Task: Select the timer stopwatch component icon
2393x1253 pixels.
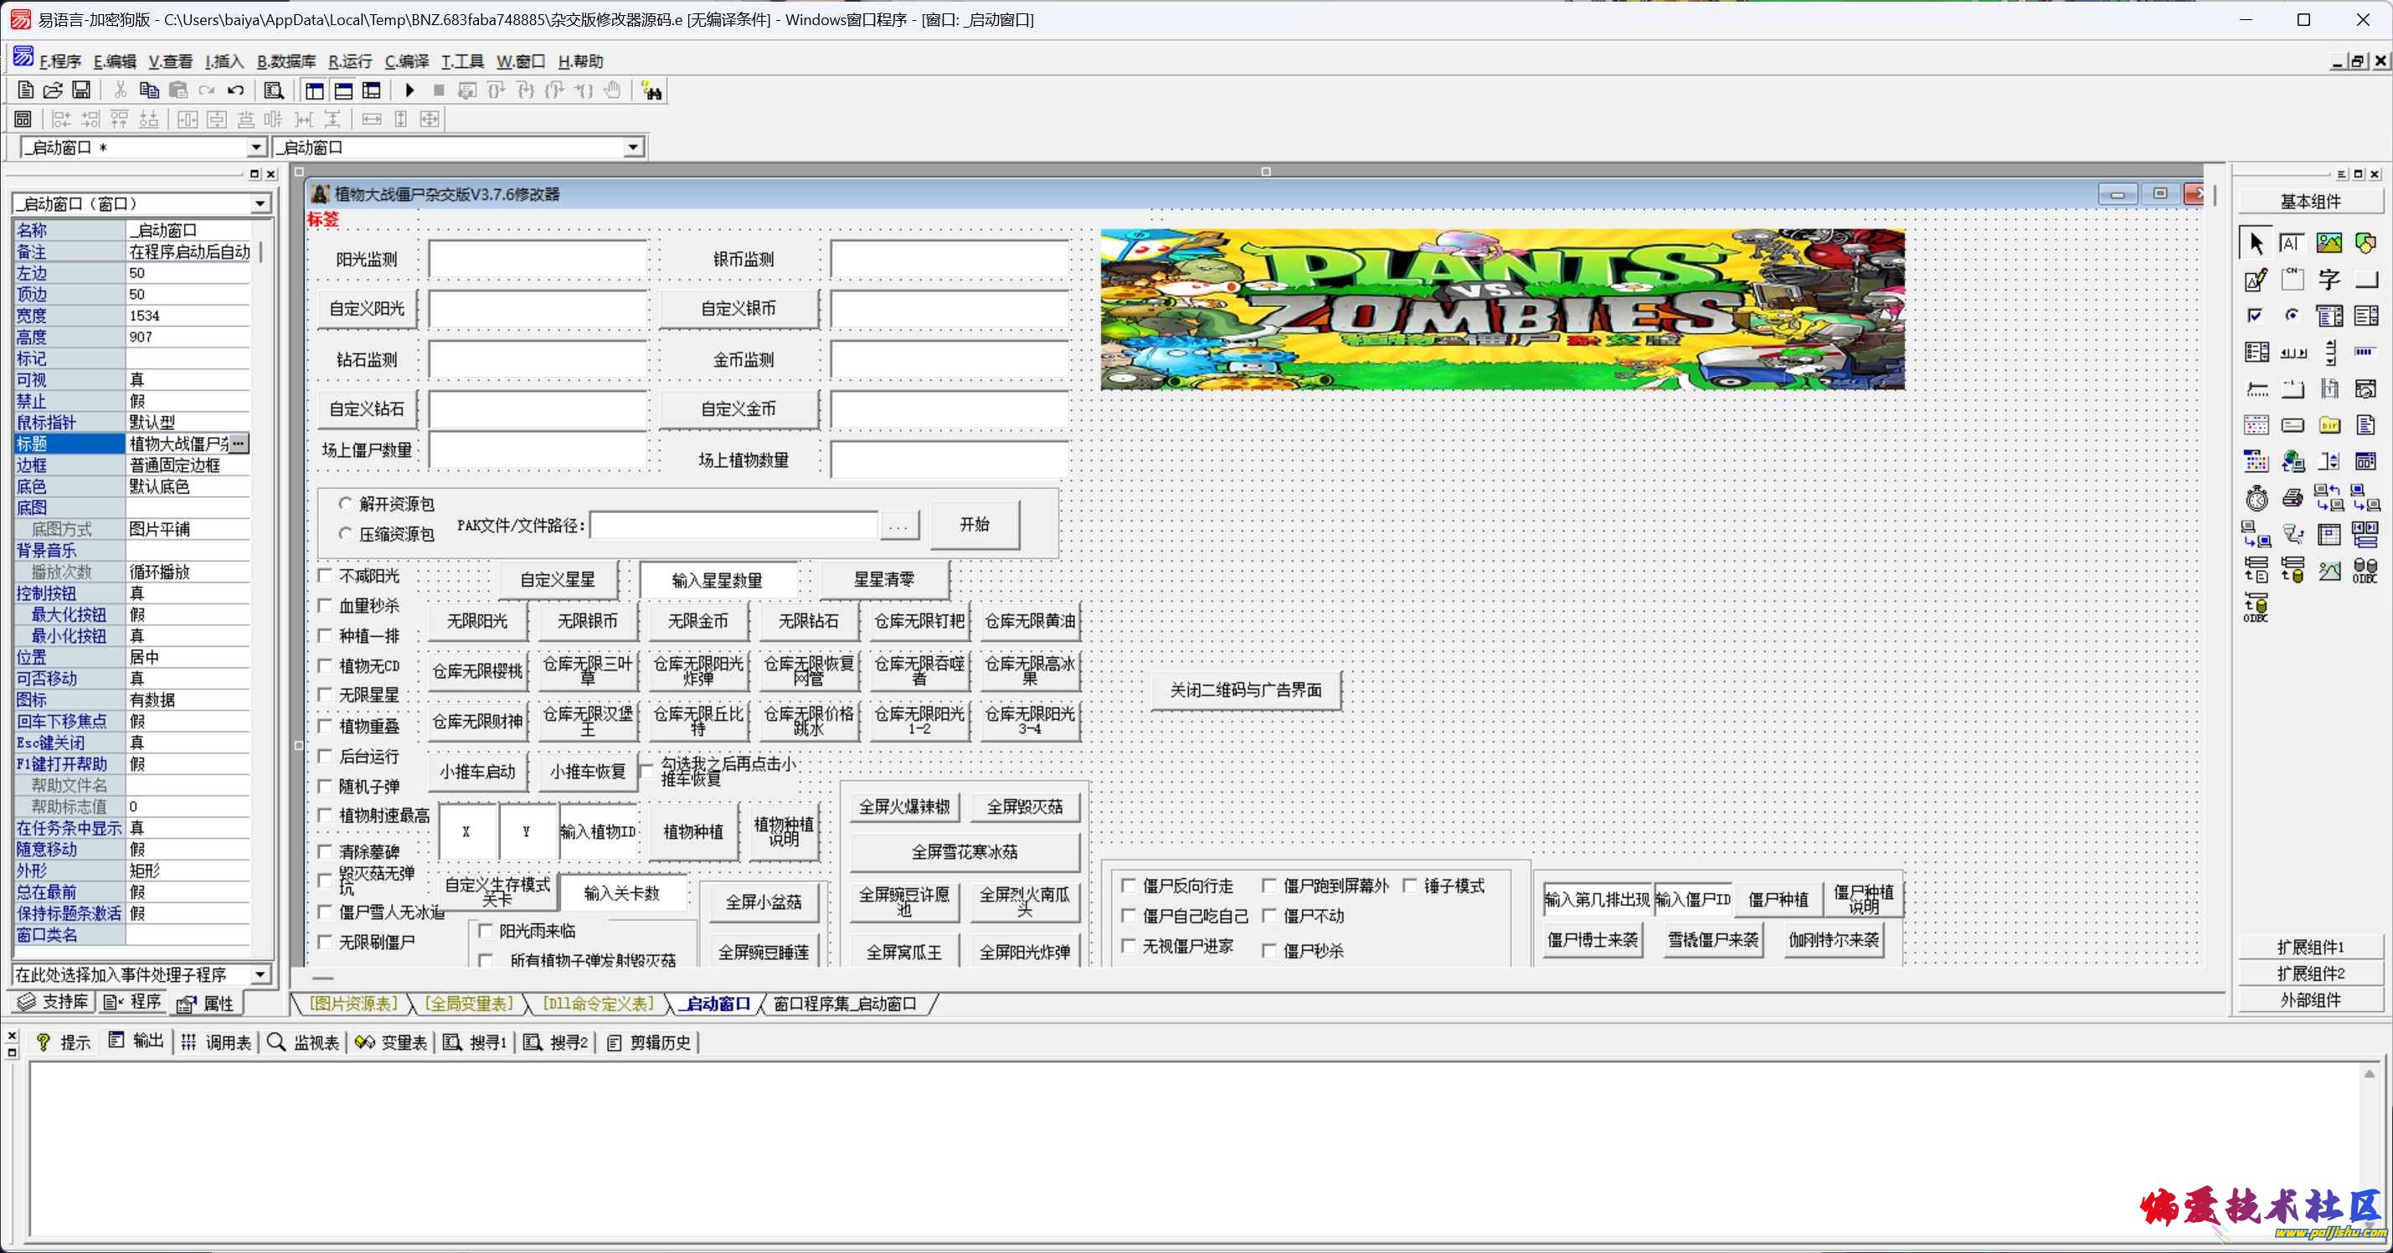Action: click(2257, 499)
